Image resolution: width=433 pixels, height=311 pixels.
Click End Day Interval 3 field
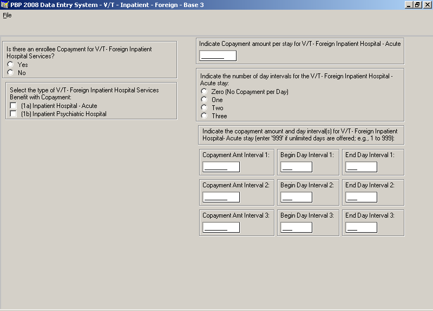pyautogui.click(x=361, y=227)
